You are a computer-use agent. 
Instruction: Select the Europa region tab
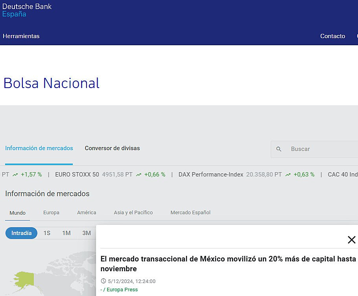point(51,213)
